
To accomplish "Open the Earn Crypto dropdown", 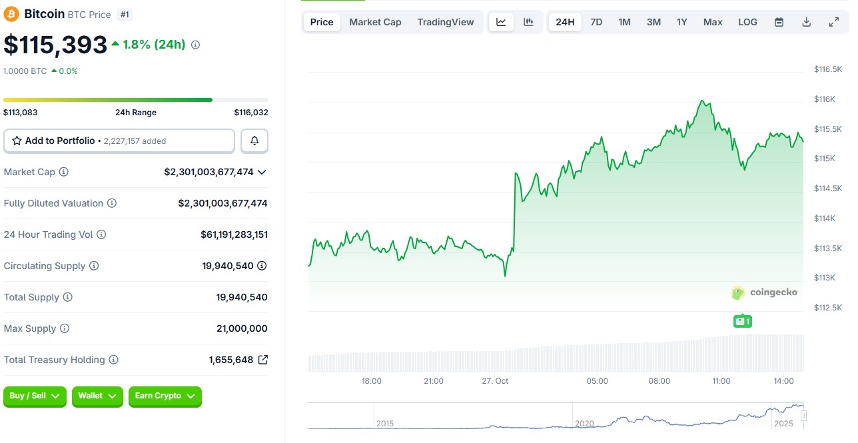I will point(165,396).
